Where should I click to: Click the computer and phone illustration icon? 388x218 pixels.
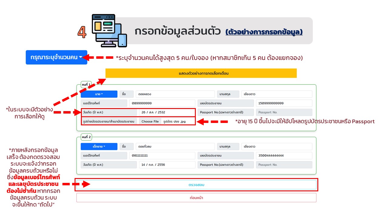(x=109, y=30)
